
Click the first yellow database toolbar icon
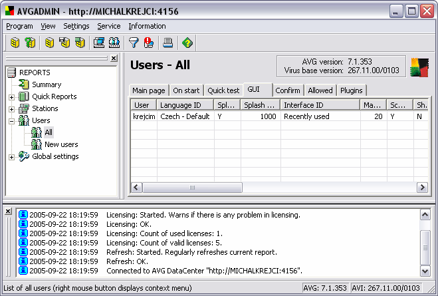(x=15, y=43)
